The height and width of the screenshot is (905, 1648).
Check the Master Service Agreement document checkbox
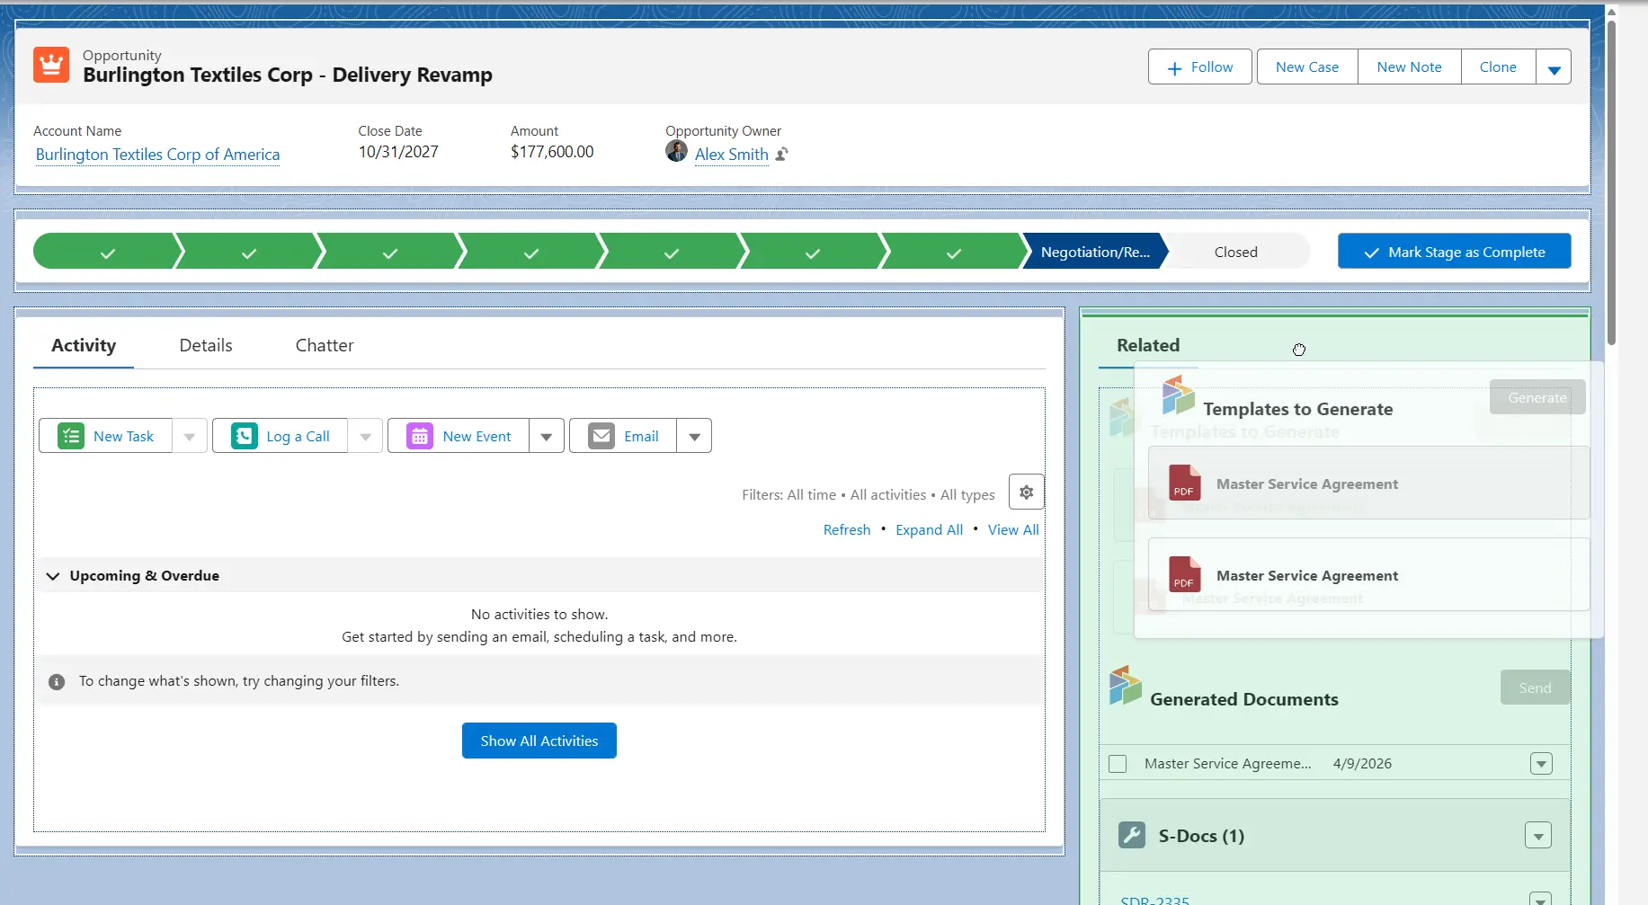1118,764
